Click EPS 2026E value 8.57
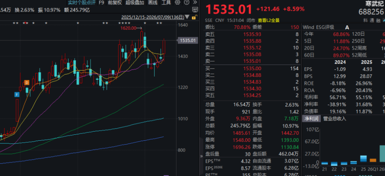Image resolution: width=385 pixels, height=176 pixels. 245,168
